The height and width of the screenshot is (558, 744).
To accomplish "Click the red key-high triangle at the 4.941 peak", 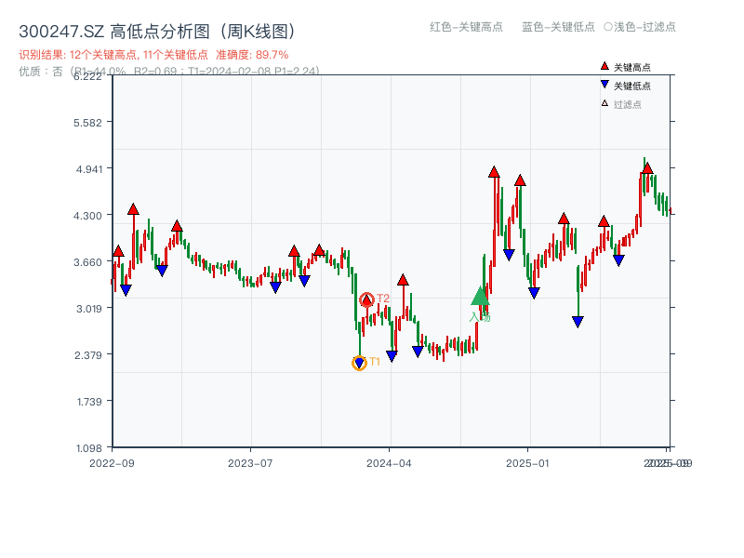I will pyautogui.click(x=494, y=171).
